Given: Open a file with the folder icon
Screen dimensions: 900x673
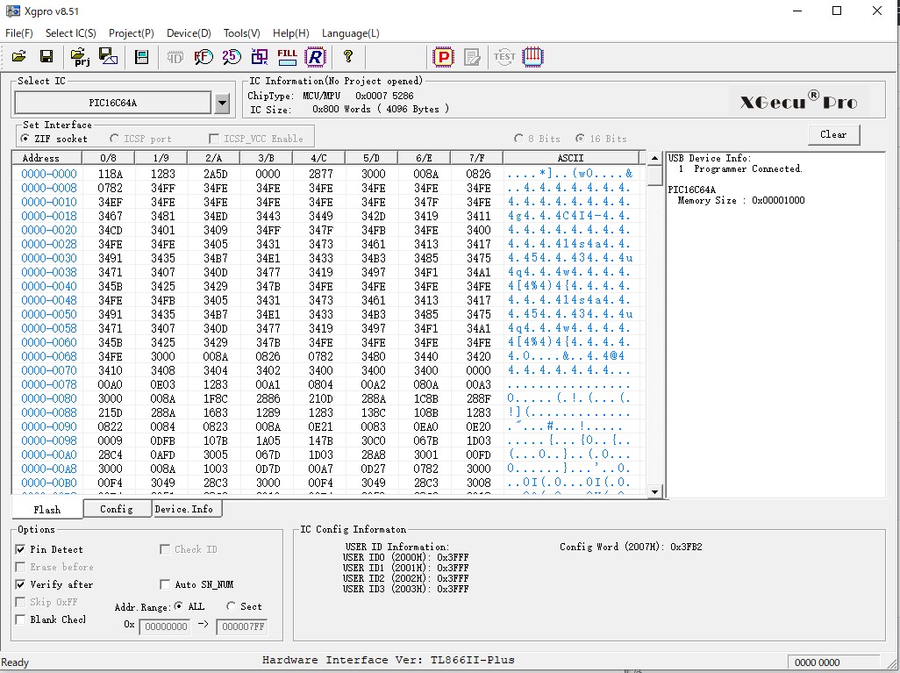Looking at the screenshot, I should [x=19, y=56].
